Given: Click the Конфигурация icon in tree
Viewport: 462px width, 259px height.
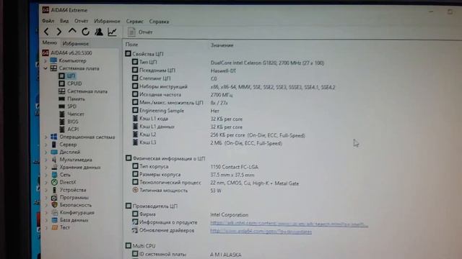Looking at the screenshot, I should coord(54,213).
